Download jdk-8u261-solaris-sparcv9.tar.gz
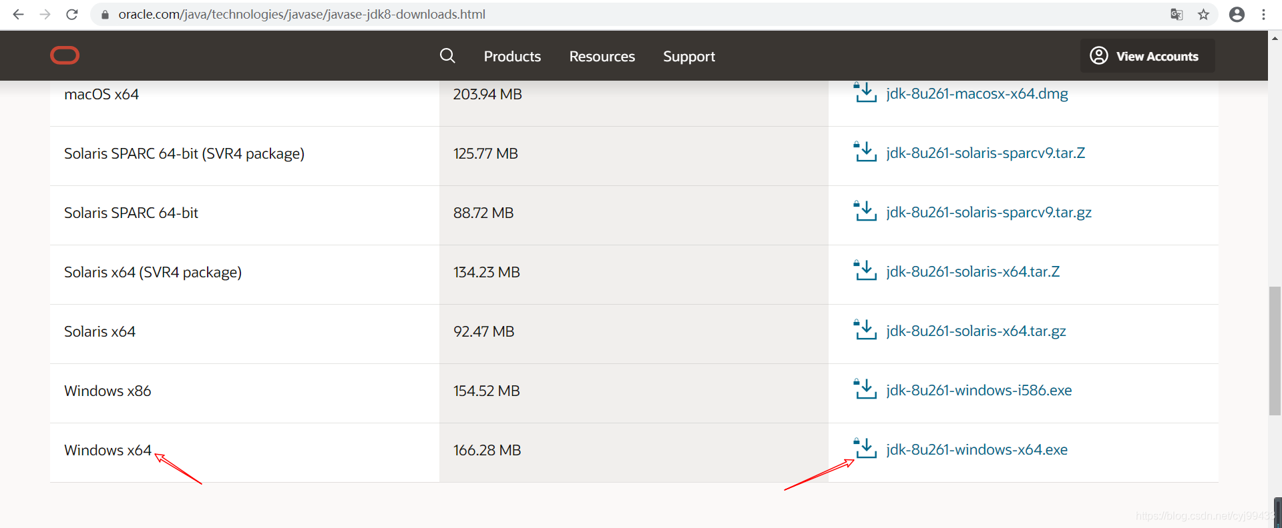Image resolution: width=1282 pixels, height=528 pixels. (989, 212)
